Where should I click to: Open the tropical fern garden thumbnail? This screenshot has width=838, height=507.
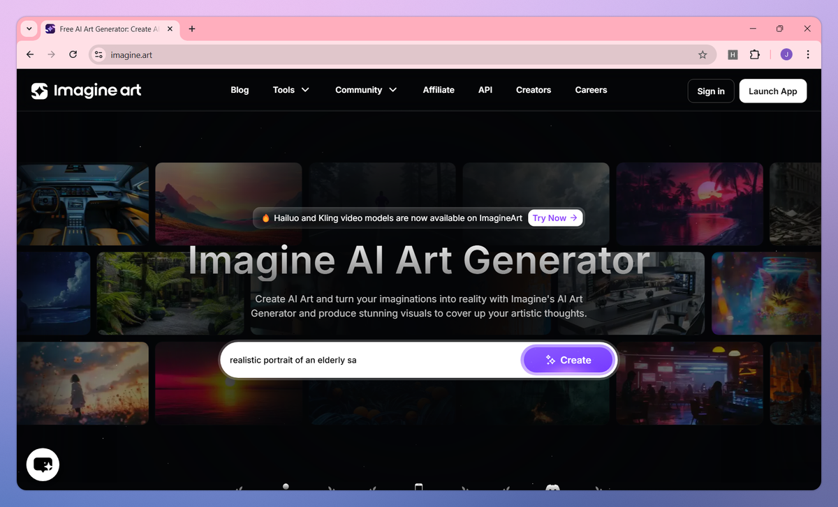(170, 294)
